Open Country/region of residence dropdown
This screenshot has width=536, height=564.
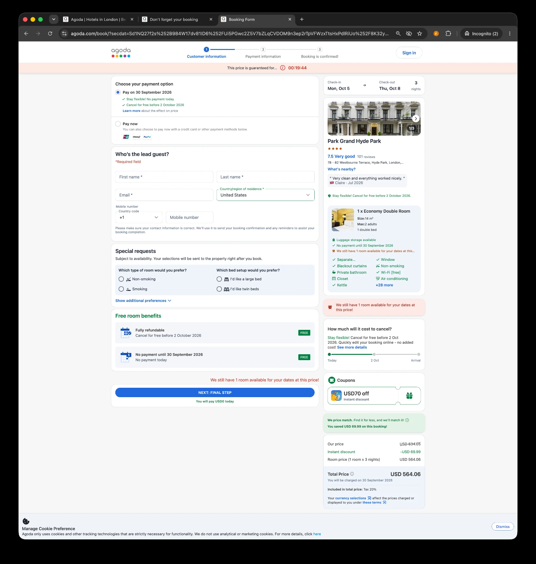[265, 195]
